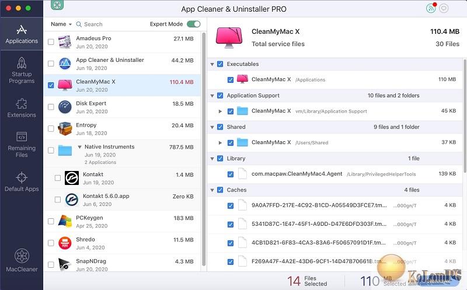Click the Amadeus Pro app icon
The image size is (467, 290).
click(x=65, y=42)
